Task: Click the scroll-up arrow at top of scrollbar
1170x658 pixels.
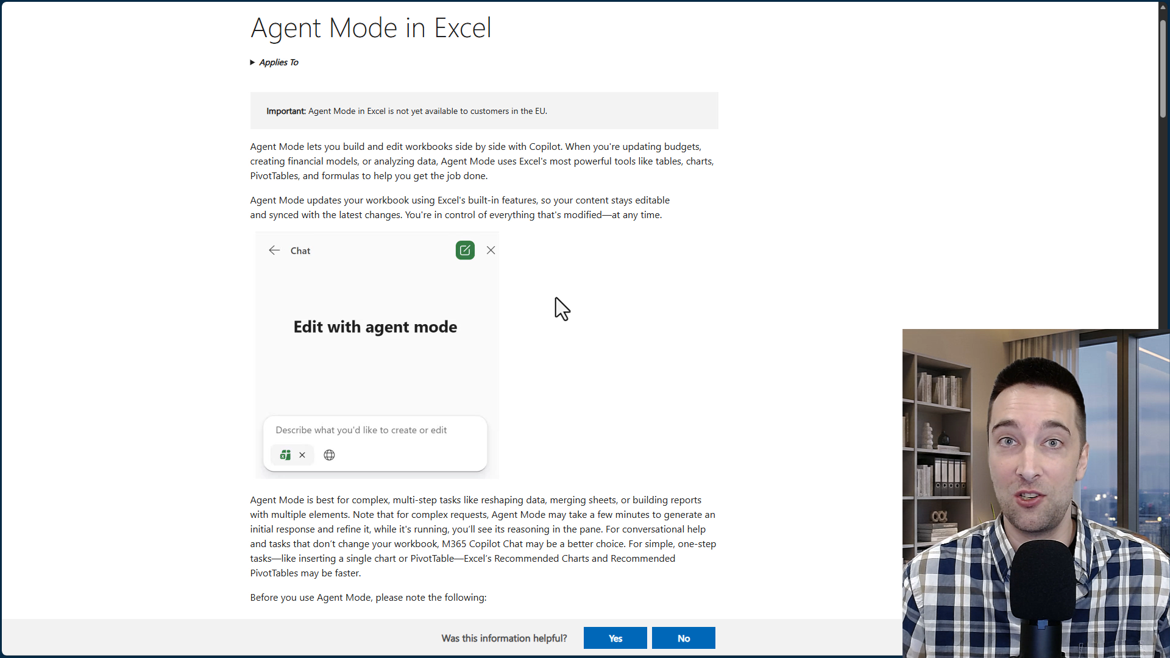Action: [x=1163, y=7]
